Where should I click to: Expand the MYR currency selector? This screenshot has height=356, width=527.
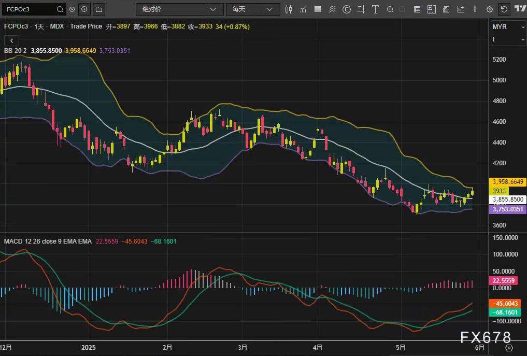508,26
